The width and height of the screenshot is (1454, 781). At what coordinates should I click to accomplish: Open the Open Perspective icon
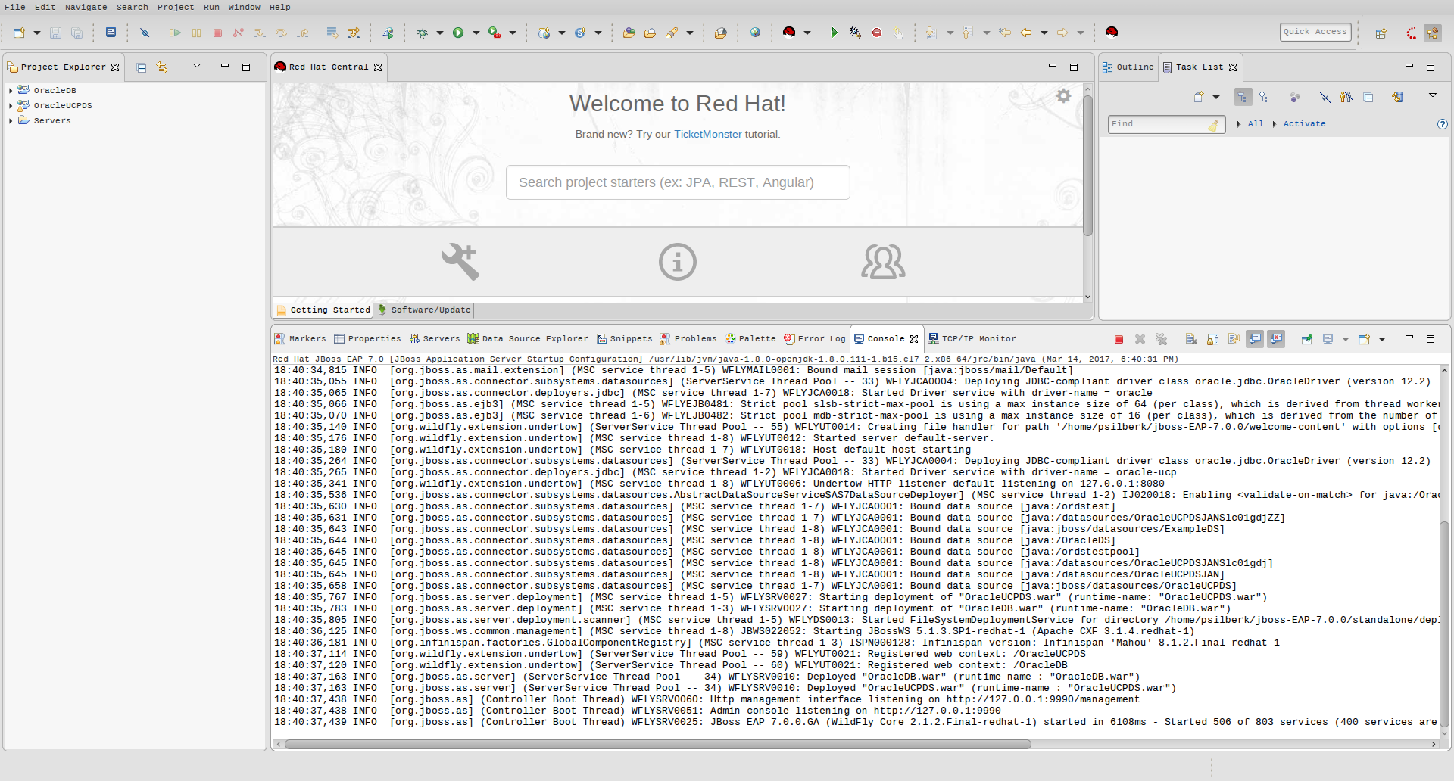pos(1381,33)
